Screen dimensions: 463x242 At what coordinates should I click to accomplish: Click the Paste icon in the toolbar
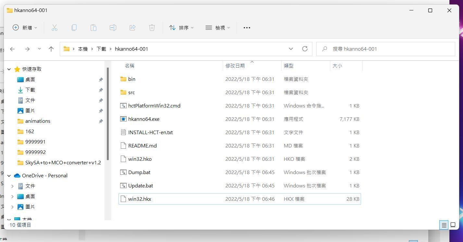94,28
